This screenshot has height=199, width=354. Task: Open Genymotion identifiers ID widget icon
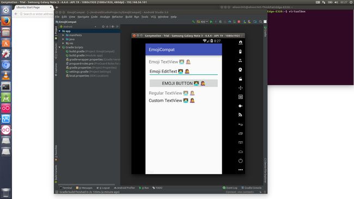click(240, 97)
